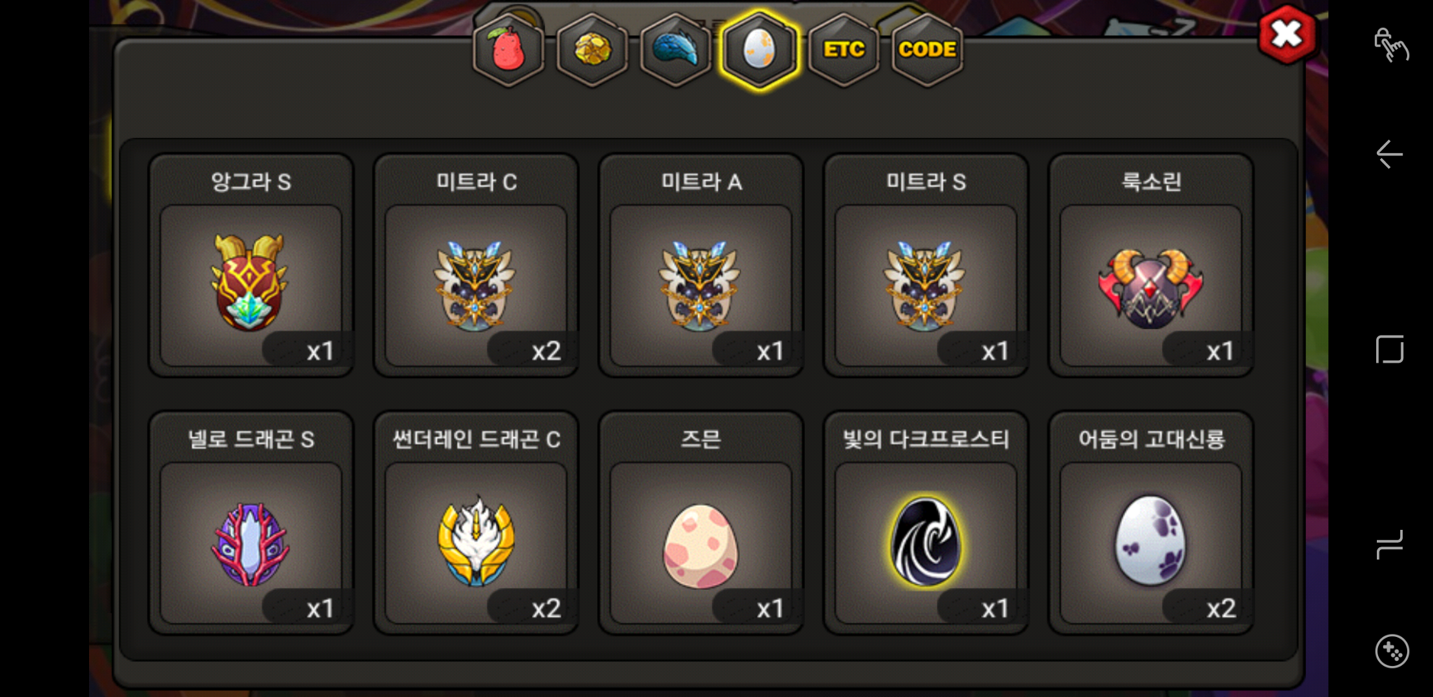Open the game tools controller icon
Viewport: 1433px width, 697px height.
click(1392, 651)
